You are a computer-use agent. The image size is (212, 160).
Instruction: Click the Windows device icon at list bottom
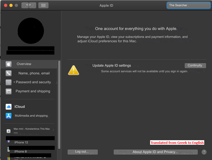pos(9,158)
